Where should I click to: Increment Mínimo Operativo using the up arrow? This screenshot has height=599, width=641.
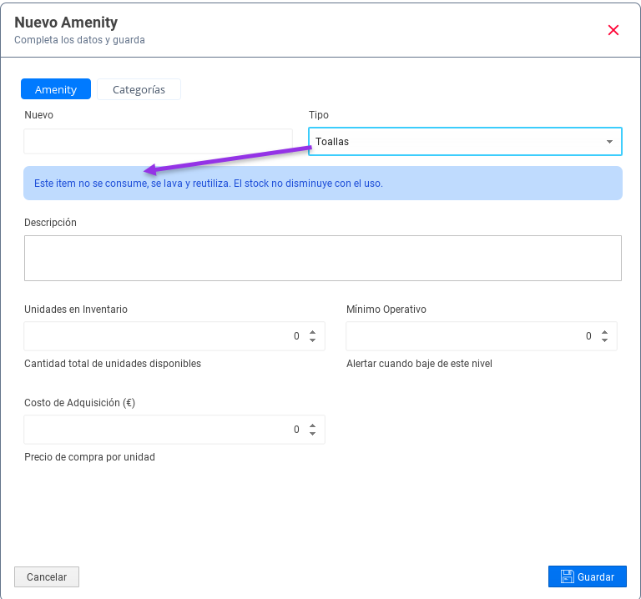[x=605, y=332]
